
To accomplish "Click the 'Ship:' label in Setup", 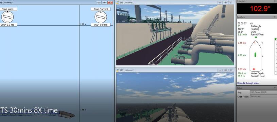I will coord(240,93).
